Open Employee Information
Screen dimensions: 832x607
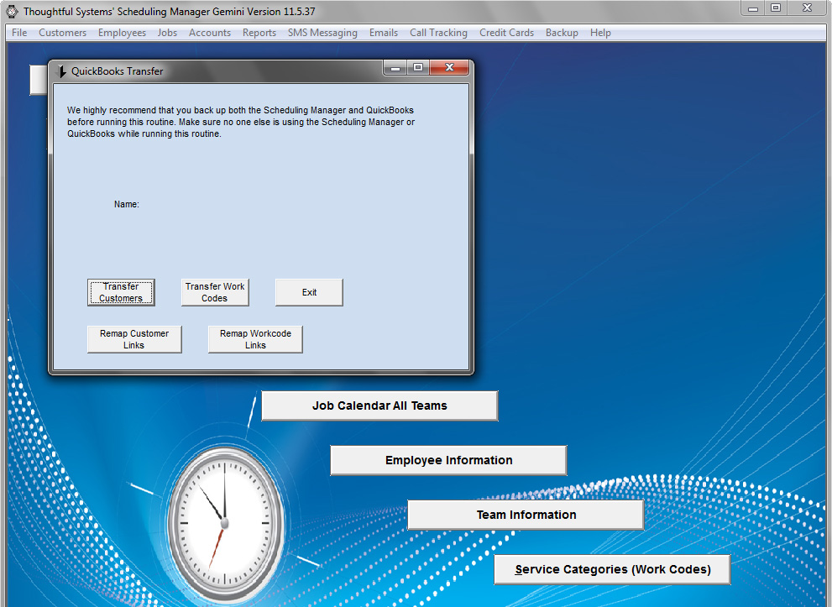coord(448,461)
